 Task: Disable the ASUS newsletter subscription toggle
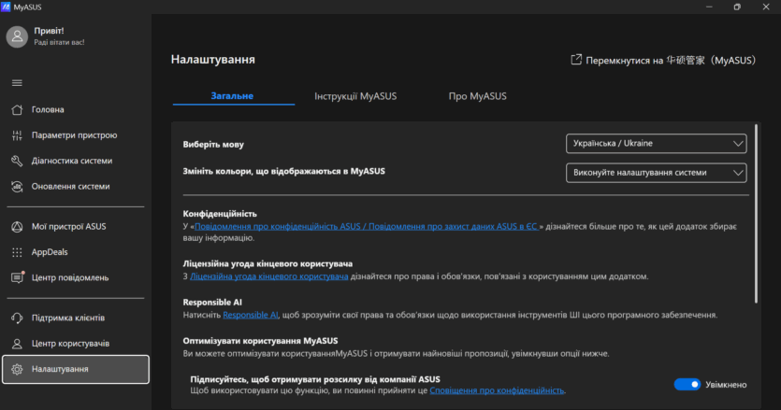pos(687,385)
